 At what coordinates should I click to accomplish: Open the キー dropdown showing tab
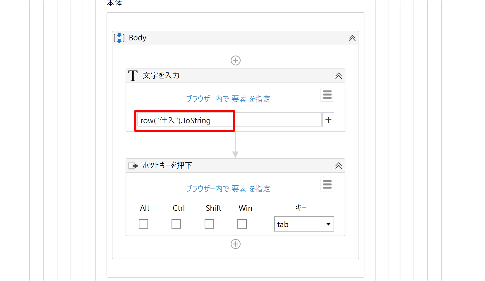[x=304, y=224]
